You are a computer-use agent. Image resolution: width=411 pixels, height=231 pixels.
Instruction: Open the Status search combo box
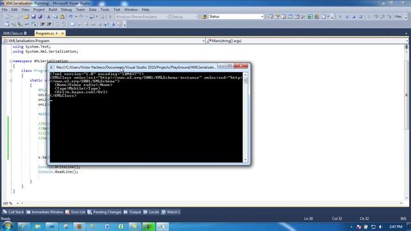(x=236, y=17)
